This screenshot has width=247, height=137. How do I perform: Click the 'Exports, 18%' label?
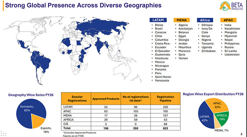(46, 130)
